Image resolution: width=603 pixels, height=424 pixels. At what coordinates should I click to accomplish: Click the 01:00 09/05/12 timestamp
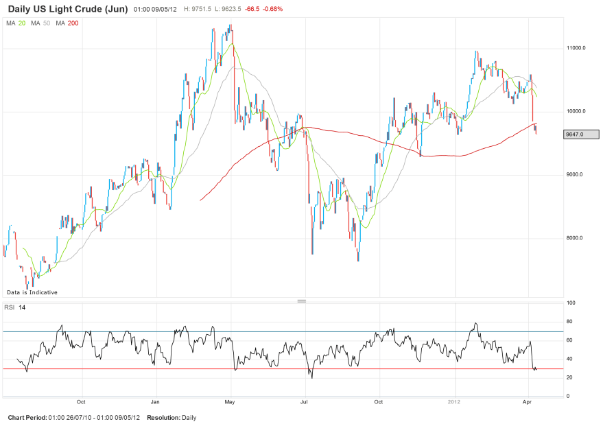(156, 10)
